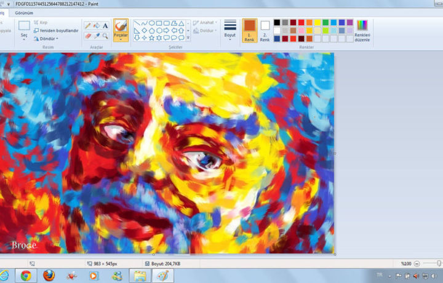Switch to the Görünüm tab
Screen dimensions: 443x283
tap(24, 13)
